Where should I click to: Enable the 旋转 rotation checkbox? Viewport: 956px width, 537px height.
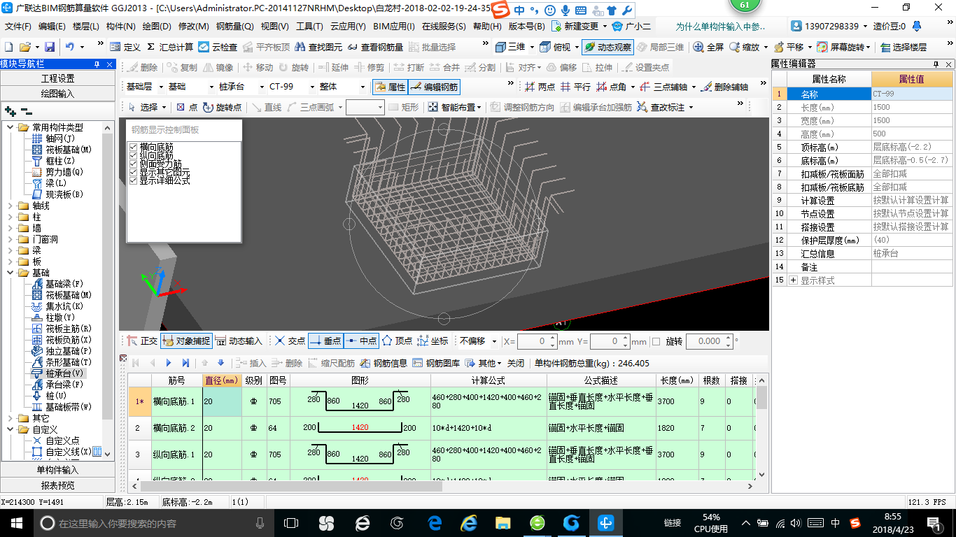click(656, 341)
